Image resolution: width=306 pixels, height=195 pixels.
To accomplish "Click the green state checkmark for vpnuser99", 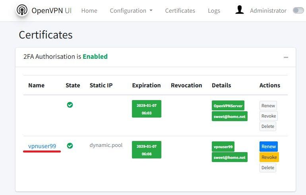I will 70,146.
